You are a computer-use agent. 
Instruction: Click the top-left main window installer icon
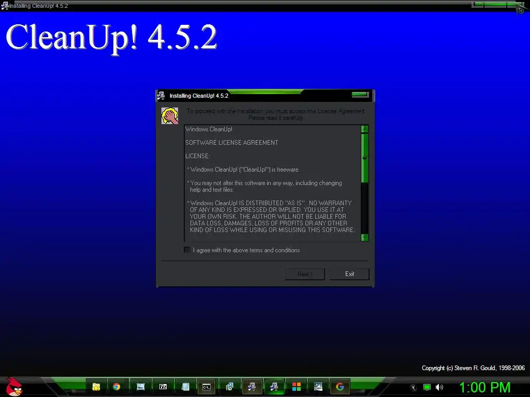click(4, 6)
